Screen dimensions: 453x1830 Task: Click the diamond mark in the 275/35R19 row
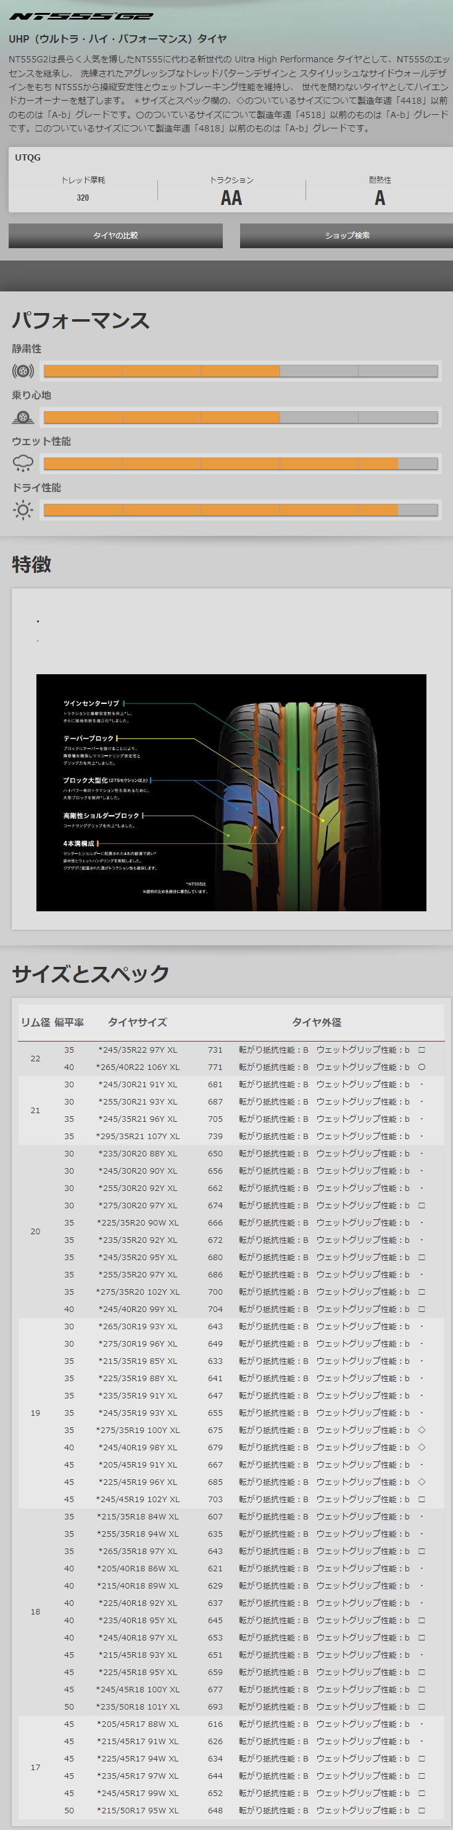click(422, 1430)
